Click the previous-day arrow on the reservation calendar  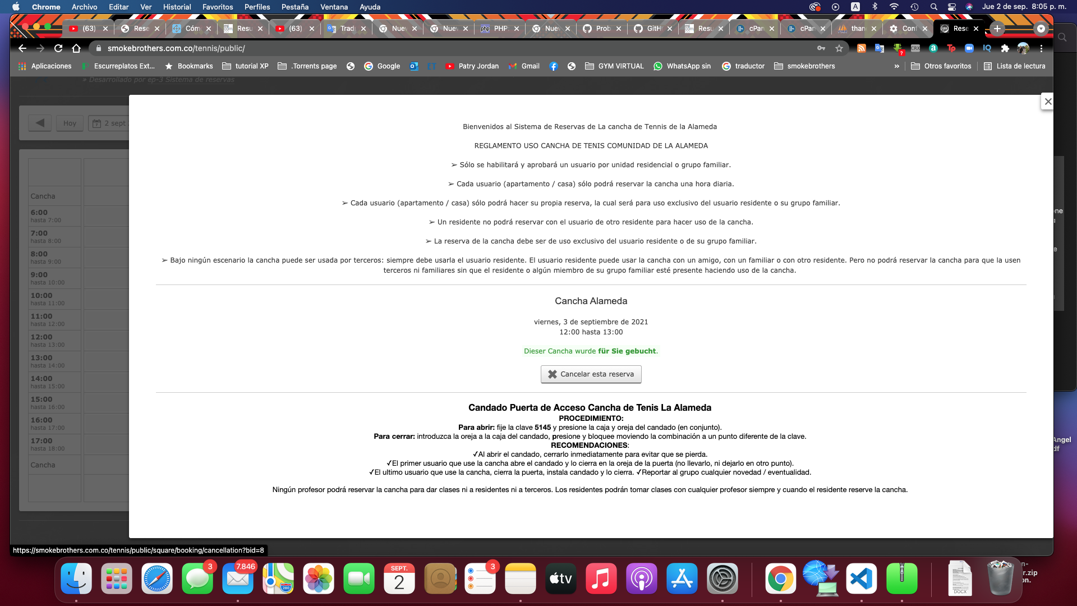tap(39, 123)
